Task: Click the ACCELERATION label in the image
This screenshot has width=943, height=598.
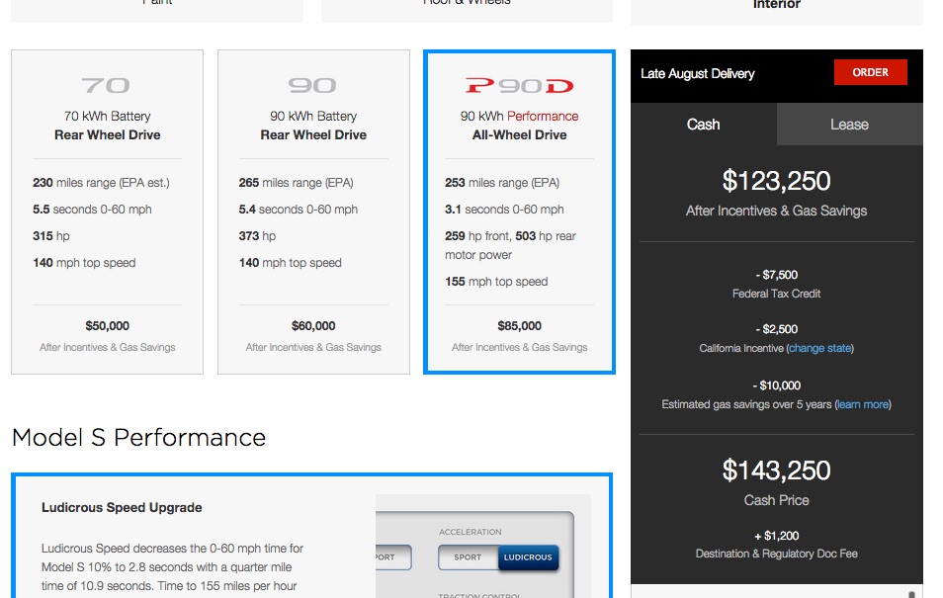Action: point(470,532)
